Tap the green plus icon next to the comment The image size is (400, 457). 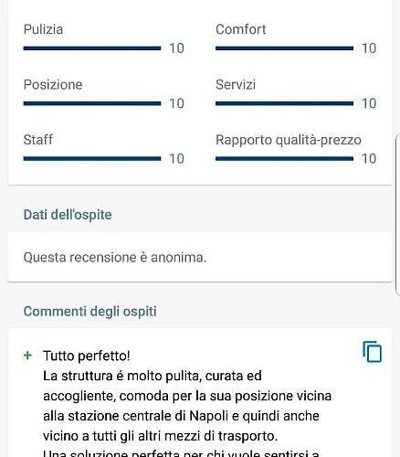(x=27, y=356)
